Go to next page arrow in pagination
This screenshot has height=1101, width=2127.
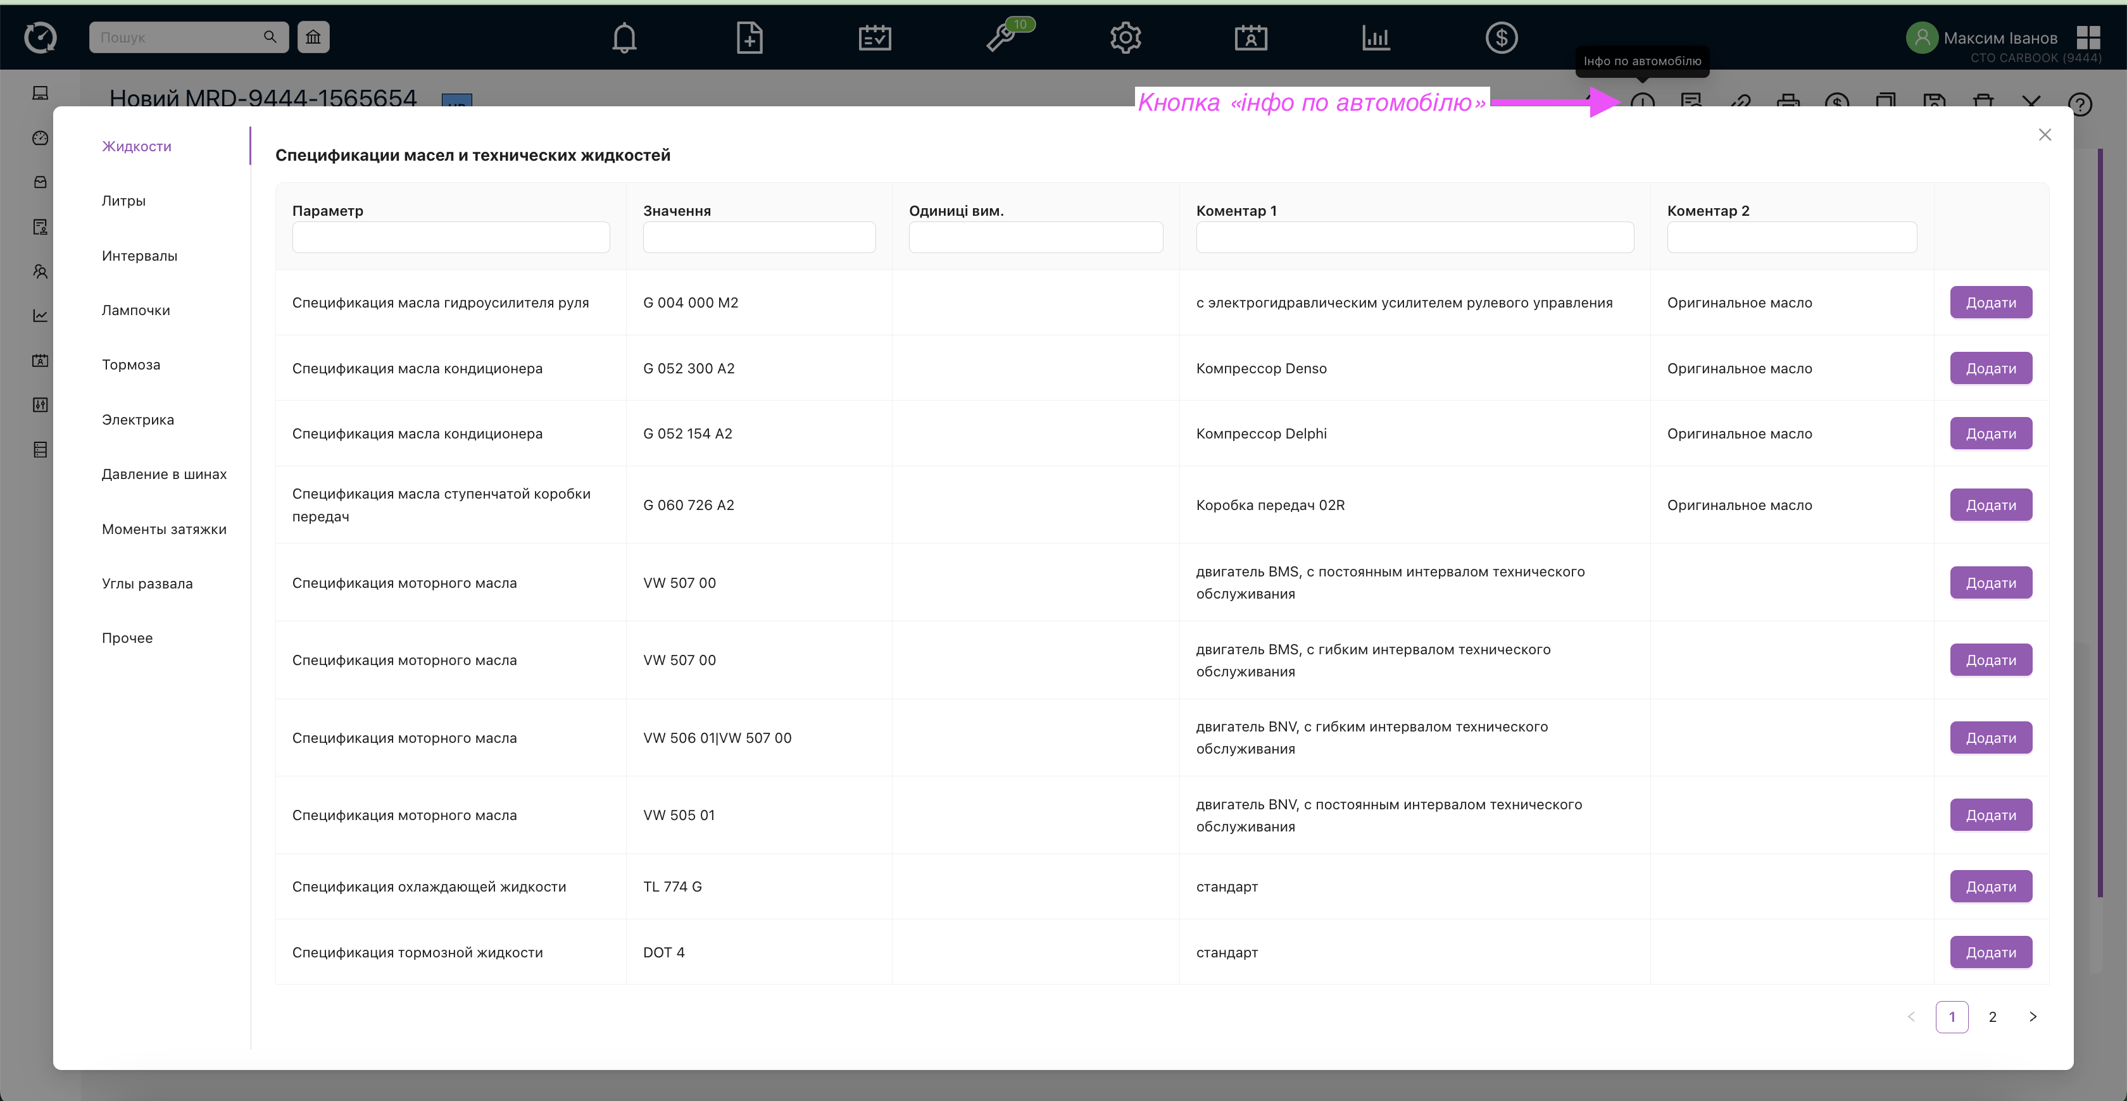(x=2033, y=1017)
